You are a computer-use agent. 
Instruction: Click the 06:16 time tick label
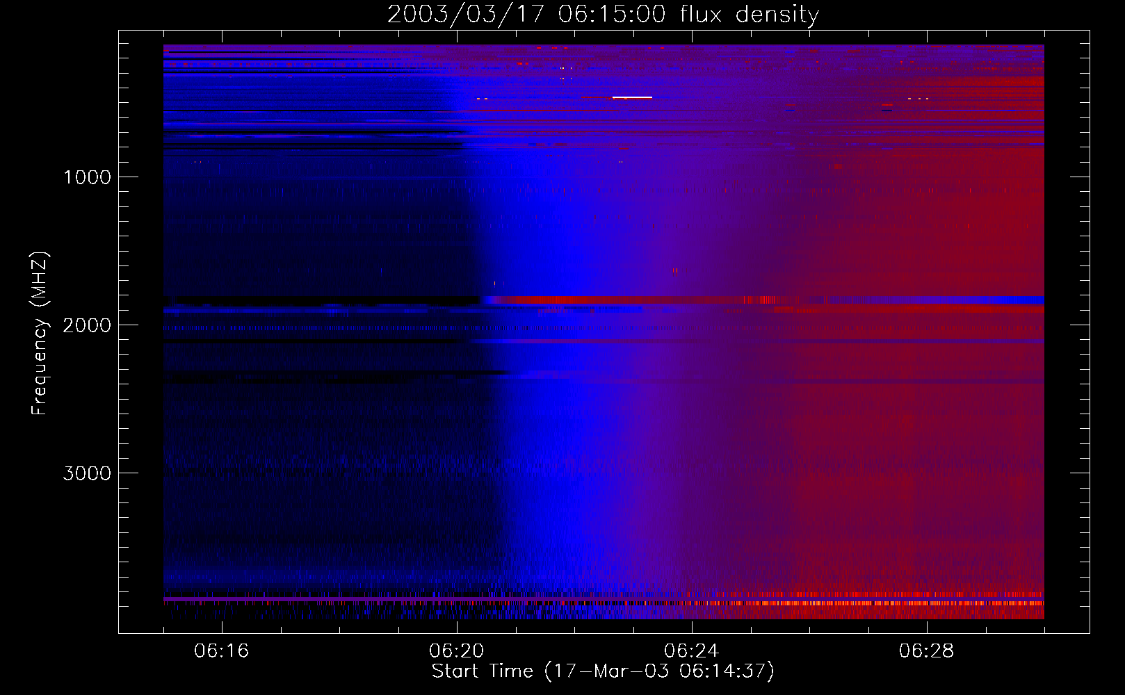tap(221, 651)
